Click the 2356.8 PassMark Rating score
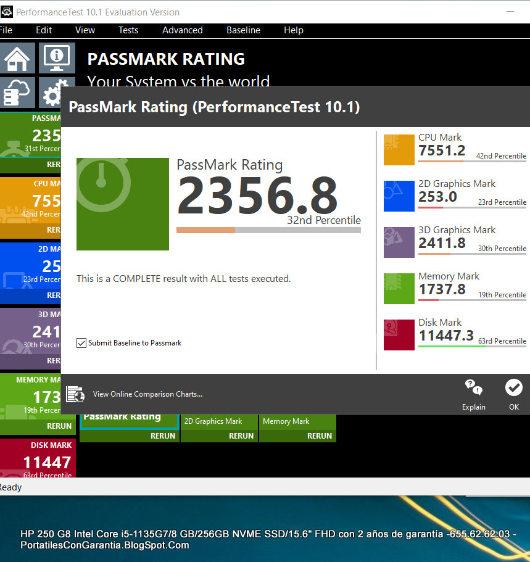The height and width of the screenshot is (562, 530). [x=257, y=196]
